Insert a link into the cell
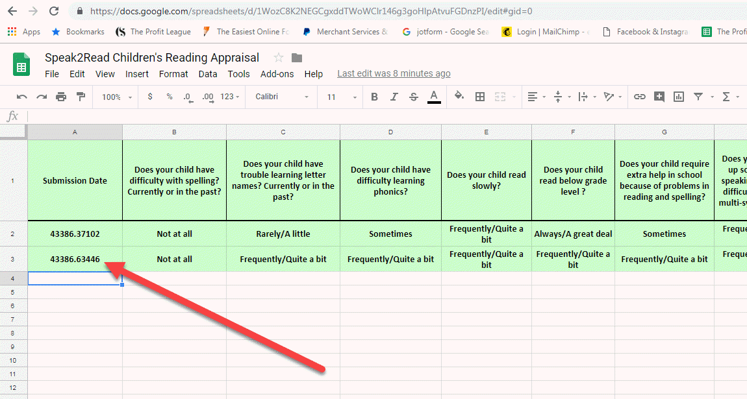This screenshot has width=747, height=399. [640, 96]
